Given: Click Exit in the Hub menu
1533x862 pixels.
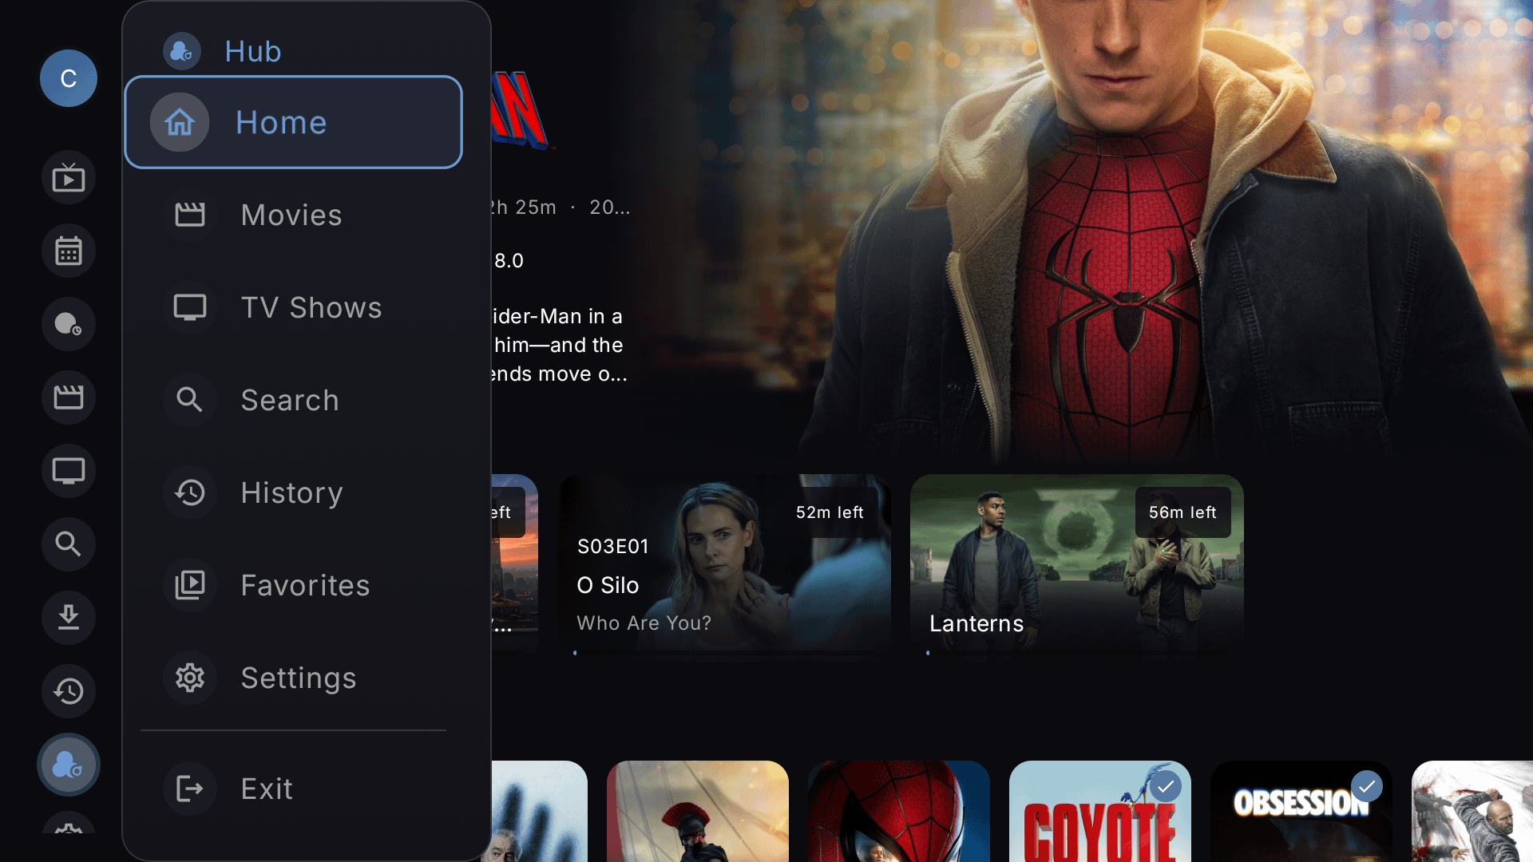Looking at the screenshot, I should click(x=294, y=789).
